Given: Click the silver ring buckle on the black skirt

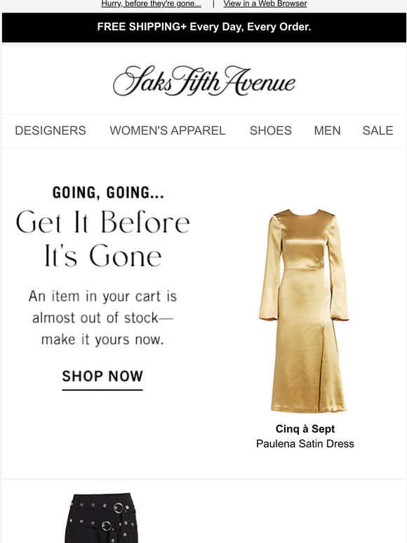Looking at the screenshot, I should (118, 508).
